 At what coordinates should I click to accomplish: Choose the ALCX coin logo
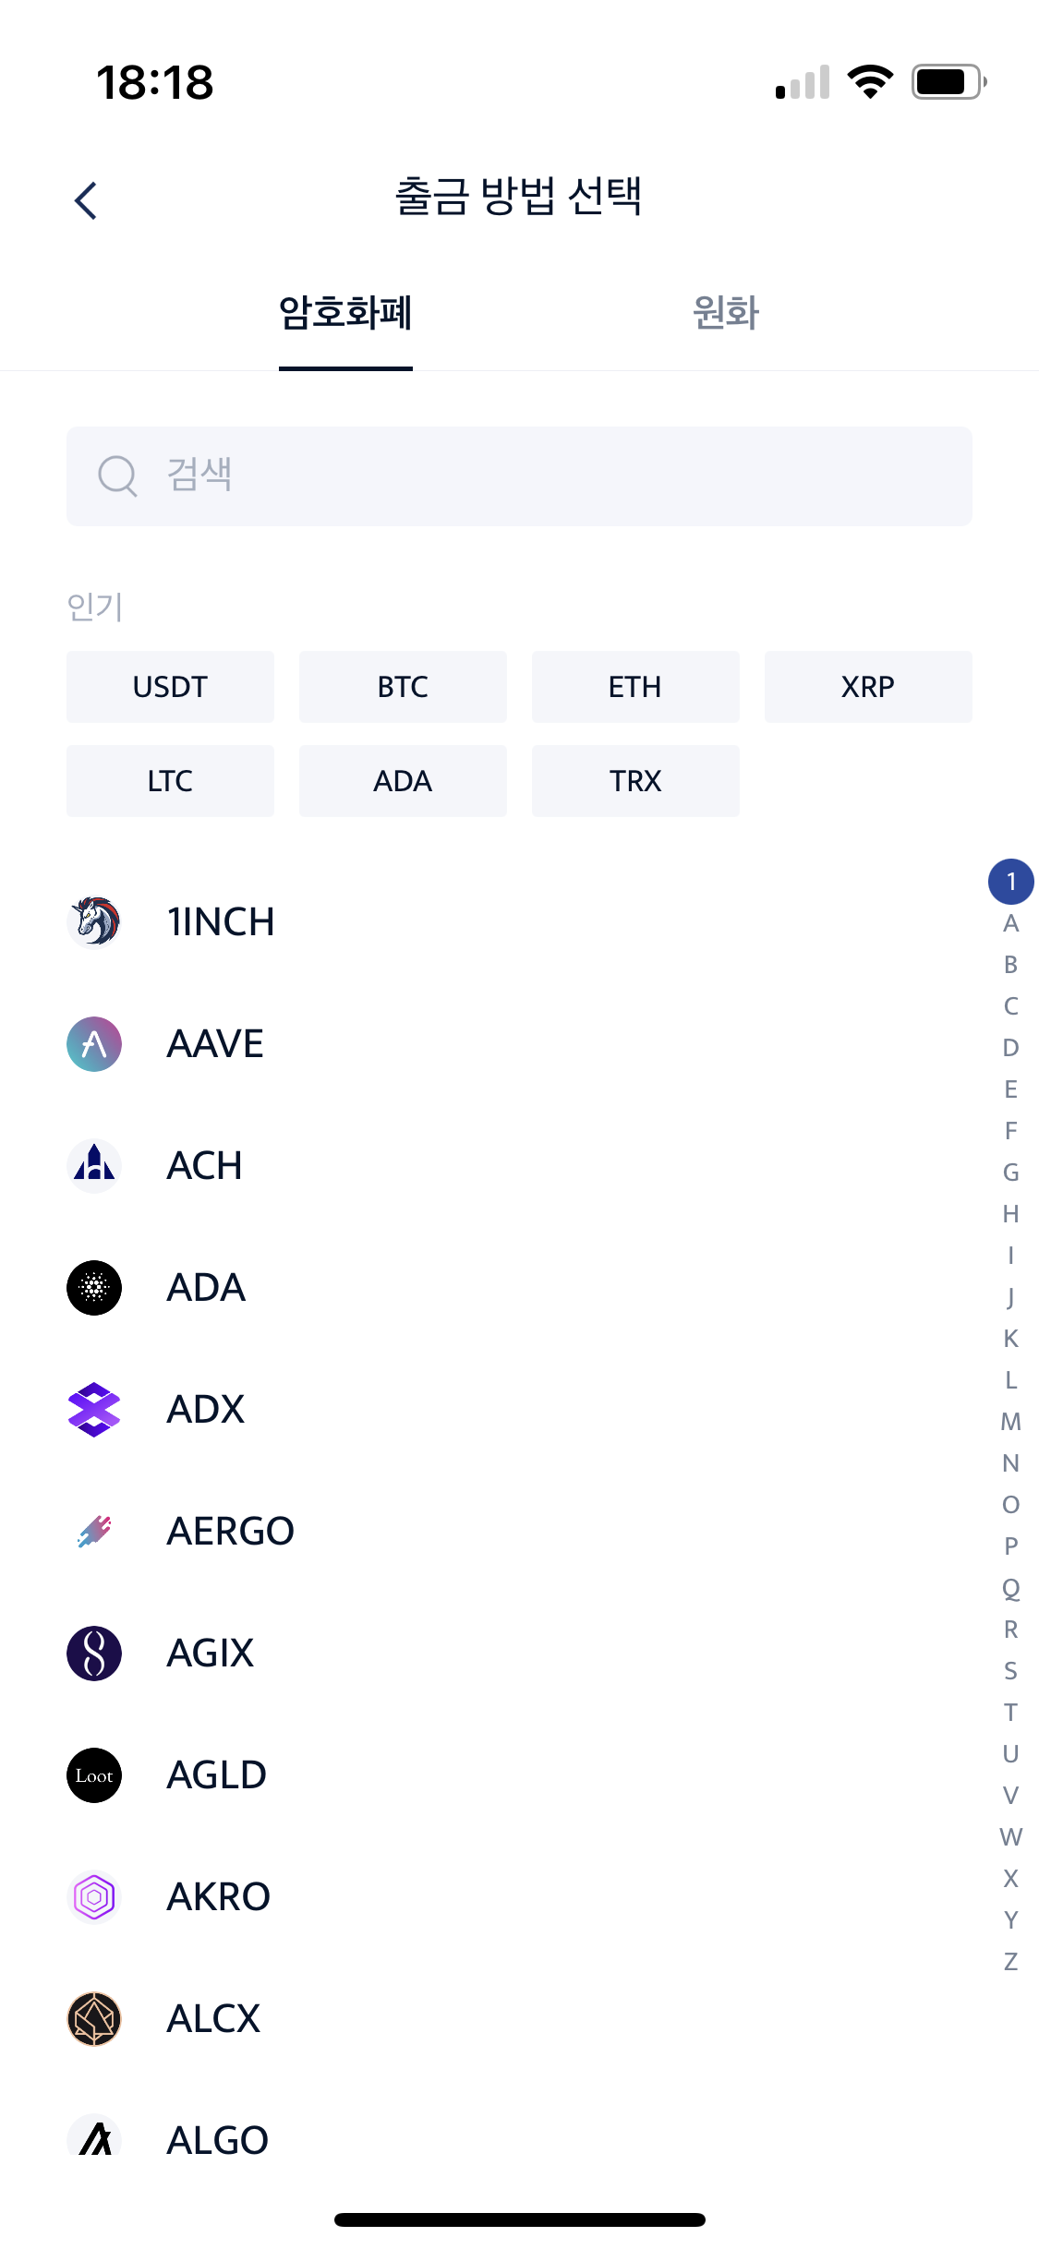coord(94,2018)
